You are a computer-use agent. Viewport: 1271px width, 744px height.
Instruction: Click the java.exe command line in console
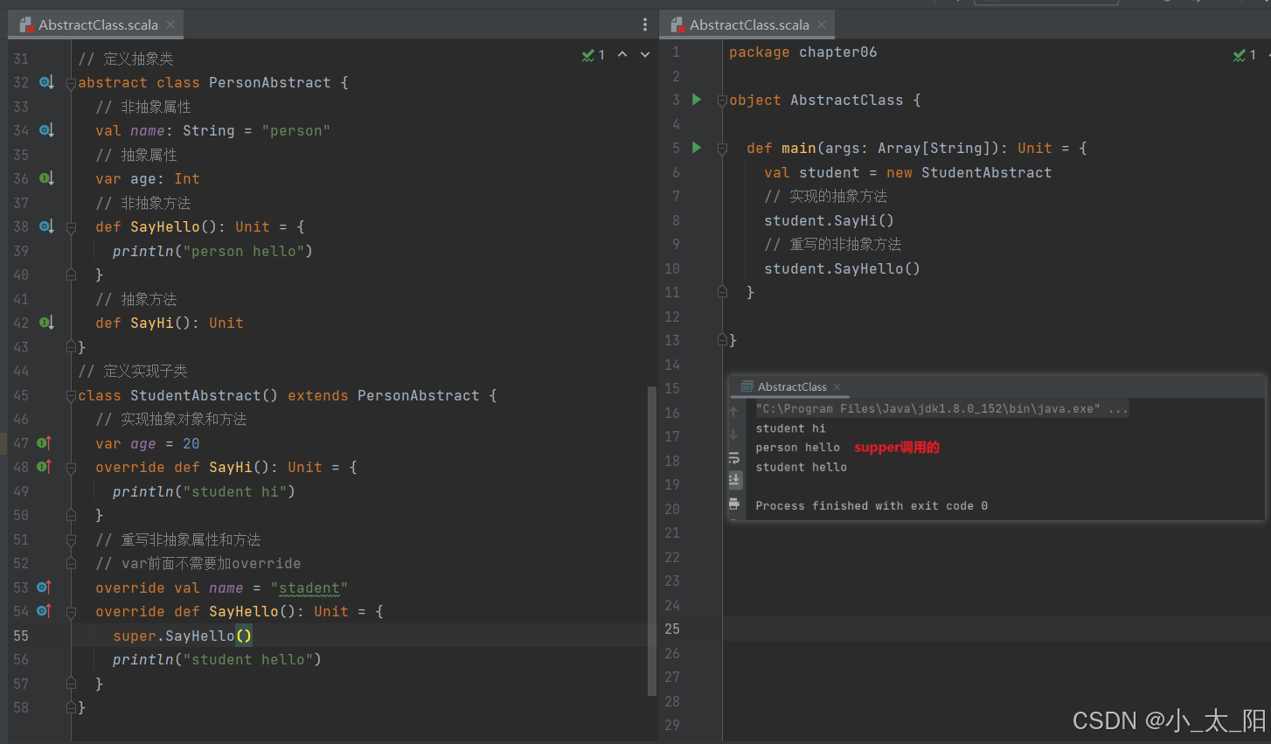941,408
